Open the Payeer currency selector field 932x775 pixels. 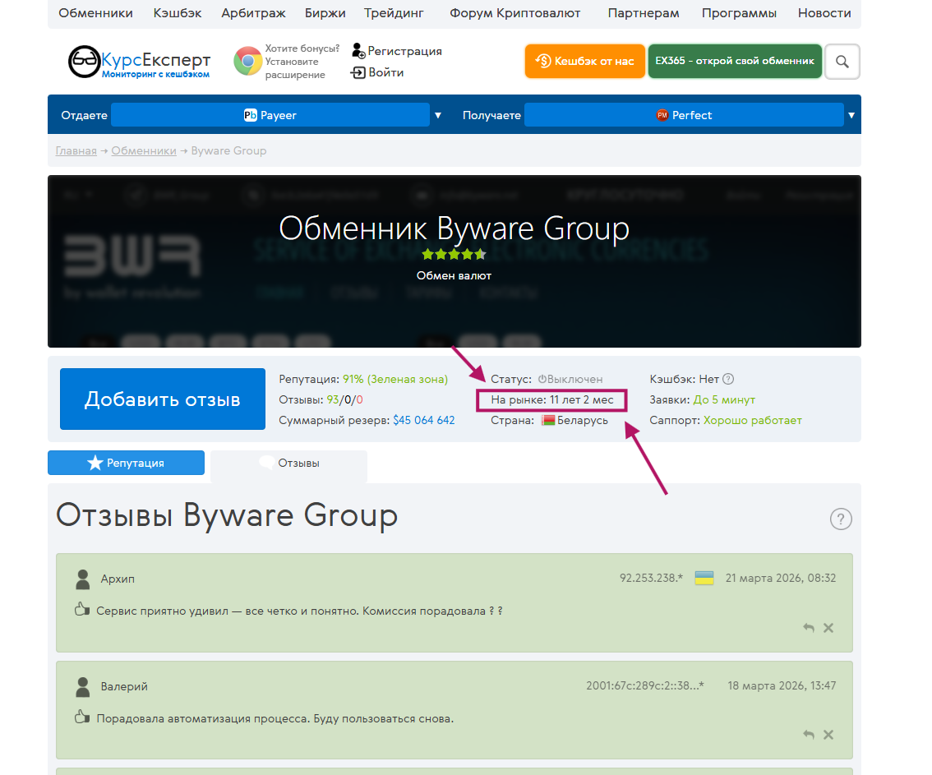click(270, 115)
